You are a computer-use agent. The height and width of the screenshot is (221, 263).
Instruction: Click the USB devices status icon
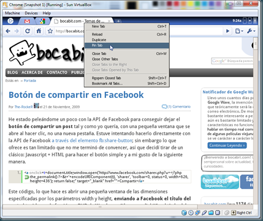point(204,213)
